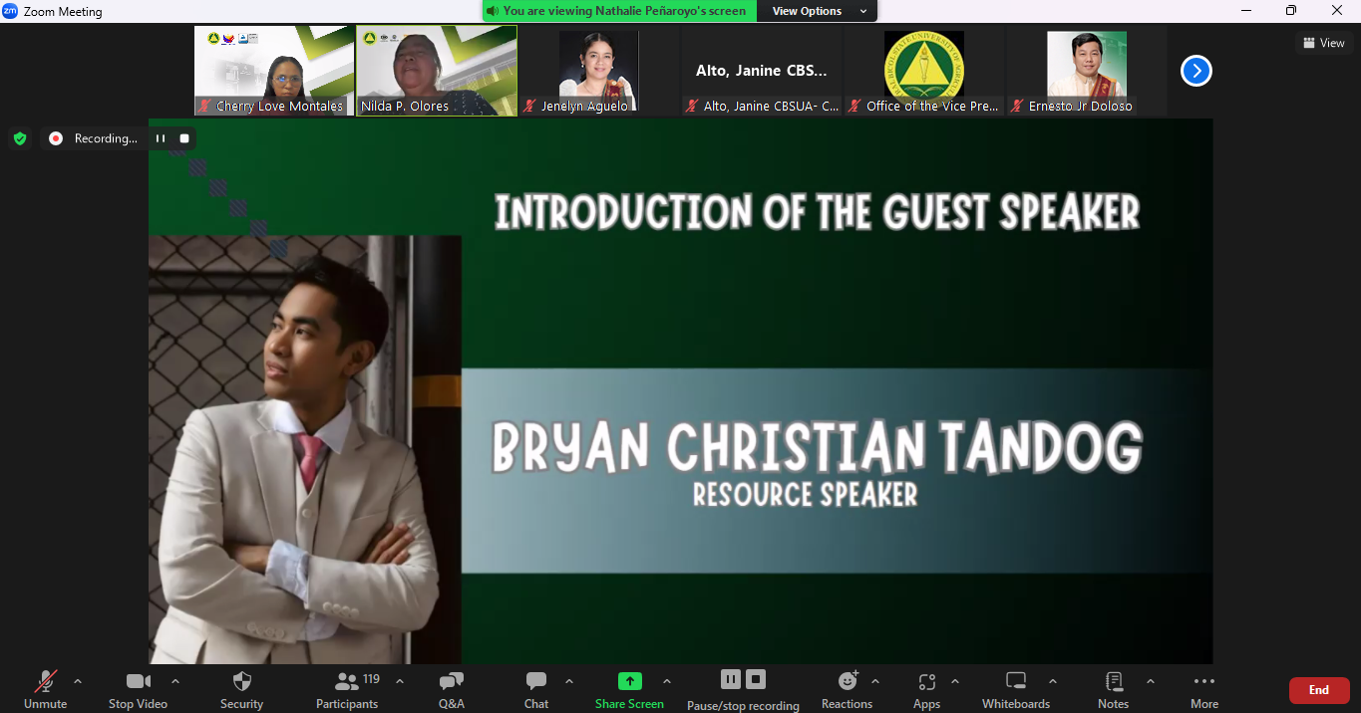Open the Reactions menu
Viewport: 1361px width, 713px height.
pos(848,682)
